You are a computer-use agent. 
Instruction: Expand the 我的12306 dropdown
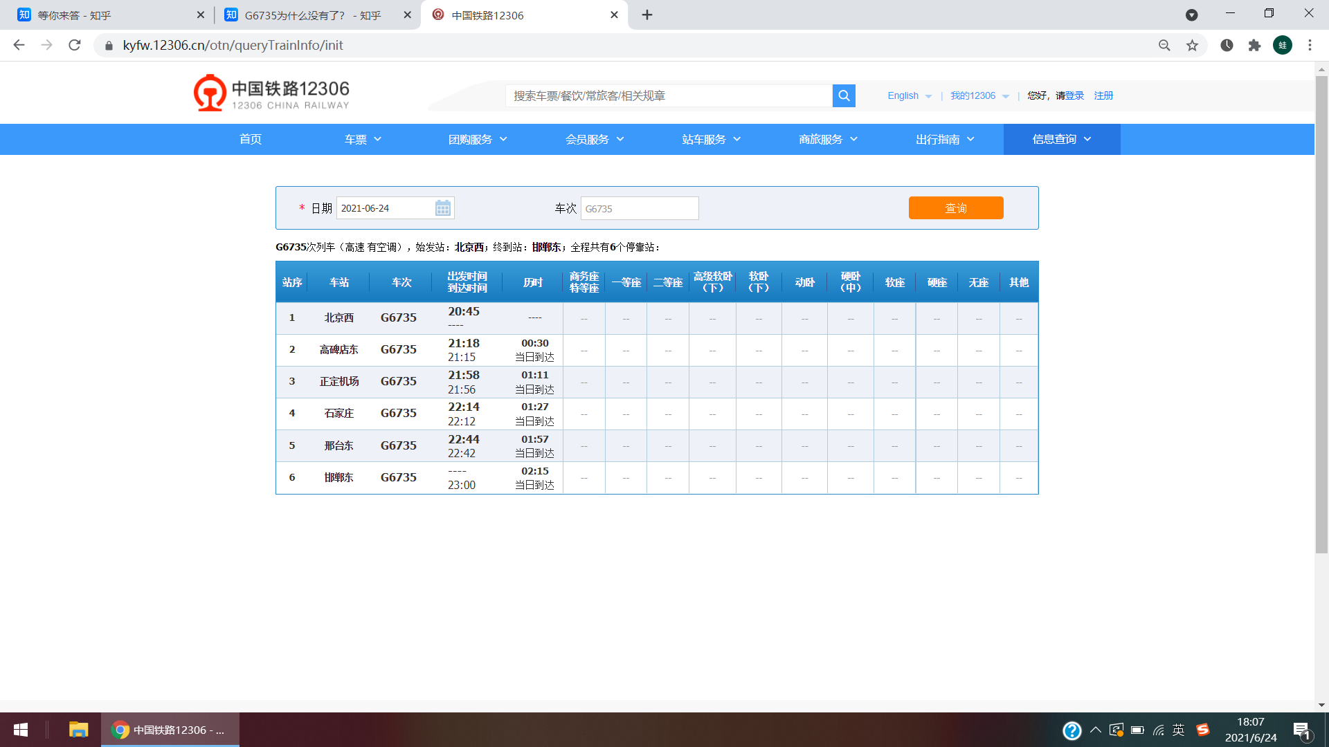[x=979, y=95]
